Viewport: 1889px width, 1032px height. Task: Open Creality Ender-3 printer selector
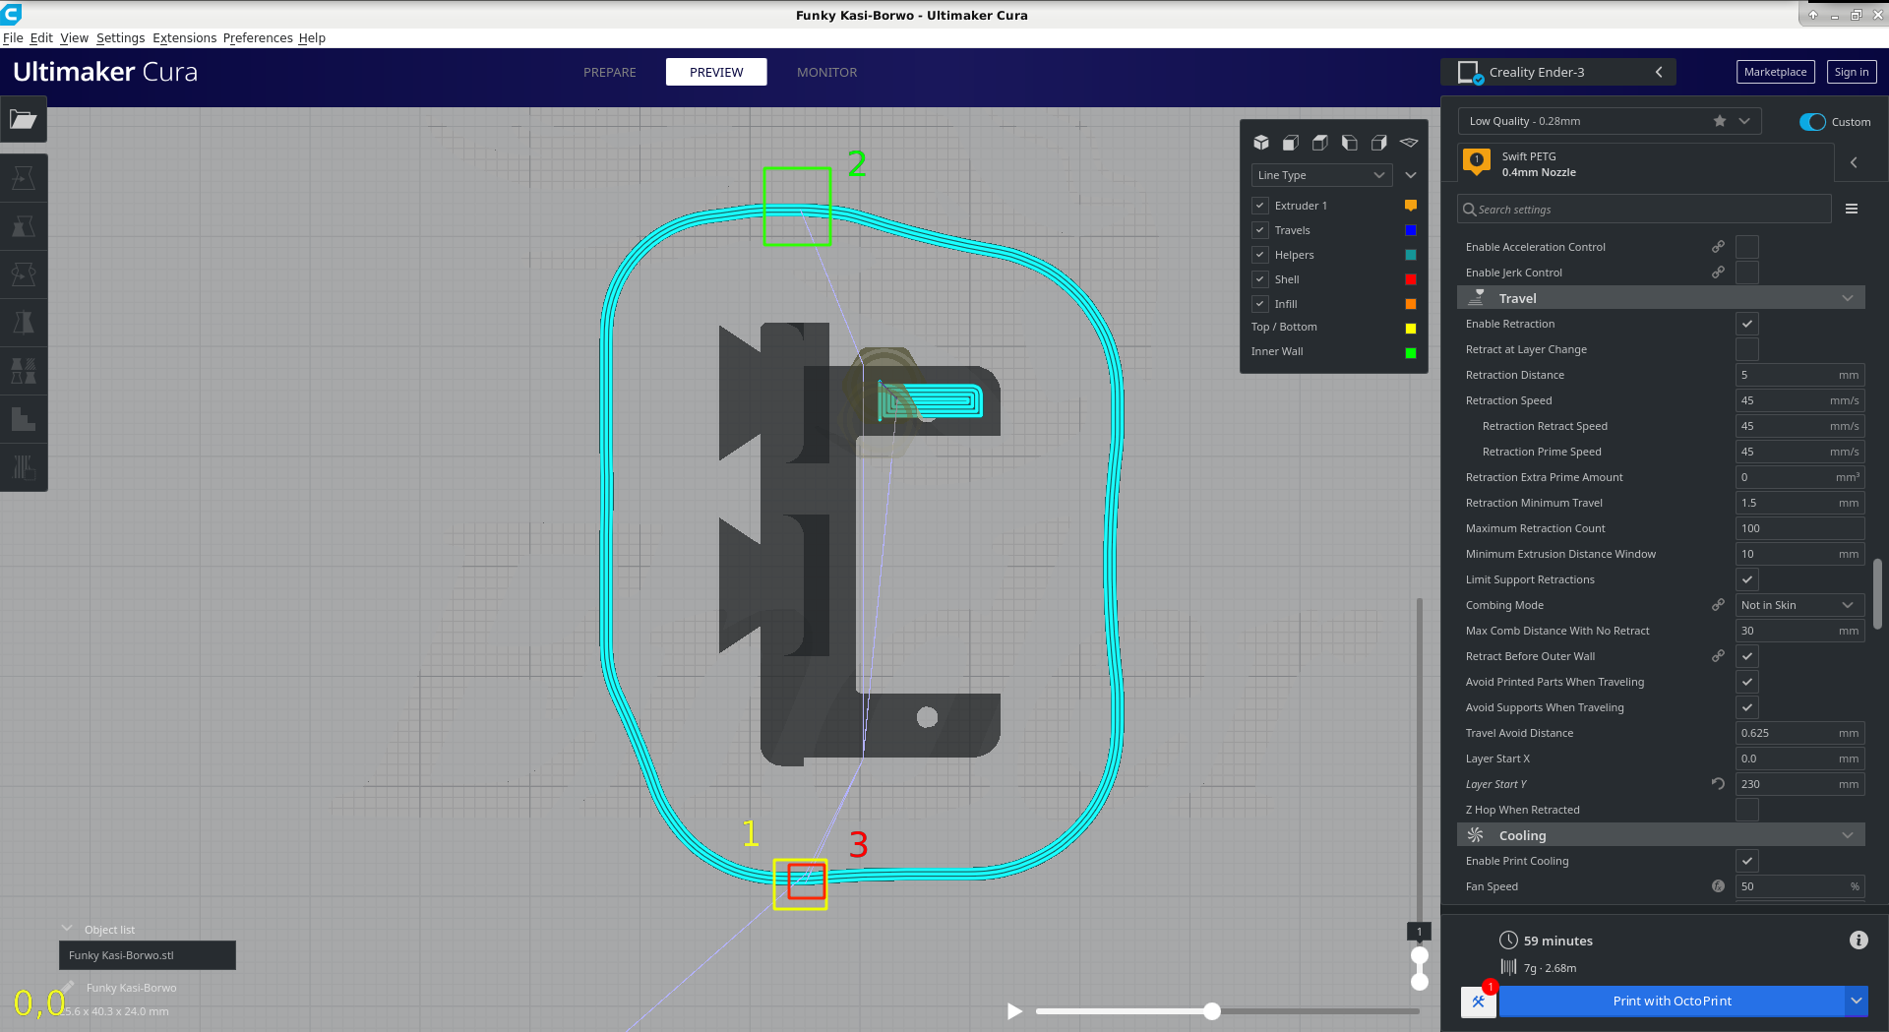coord(1558,72)
